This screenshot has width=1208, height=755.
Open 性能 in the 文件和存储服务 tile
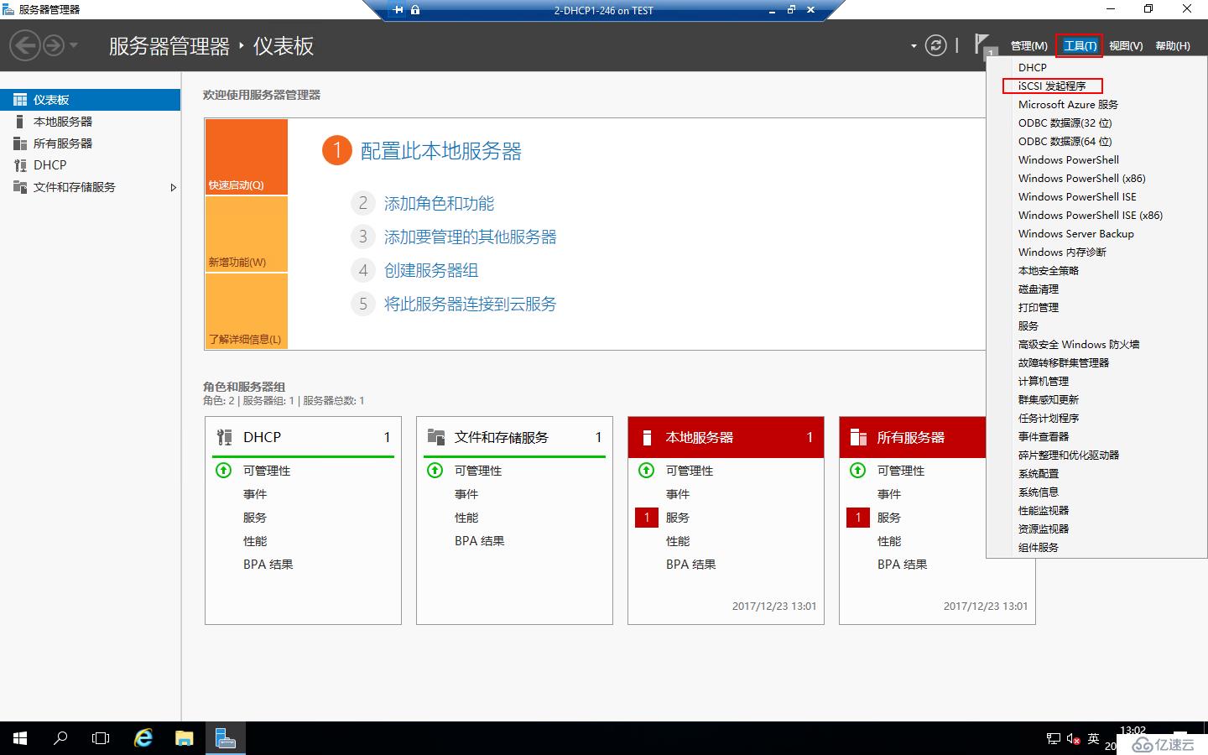pos(466,518)
